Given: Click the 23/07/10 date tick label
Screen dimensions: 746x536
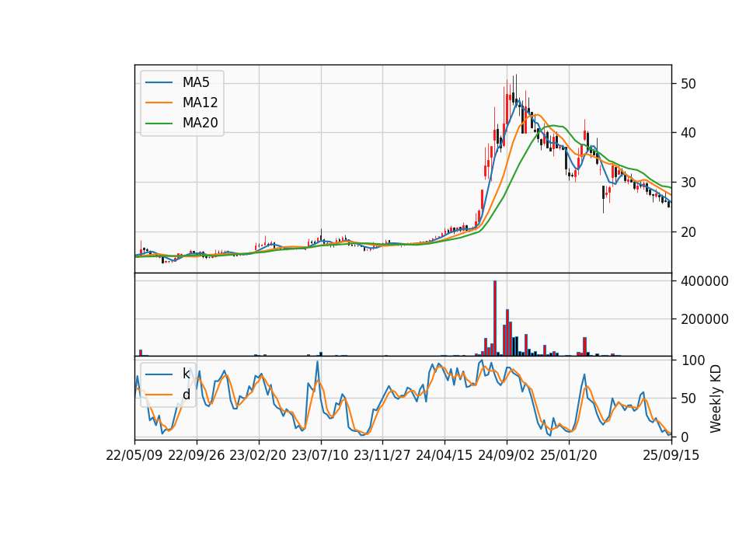Looking at the screenshot, I should pyautogui.click(x=320, y=456).
